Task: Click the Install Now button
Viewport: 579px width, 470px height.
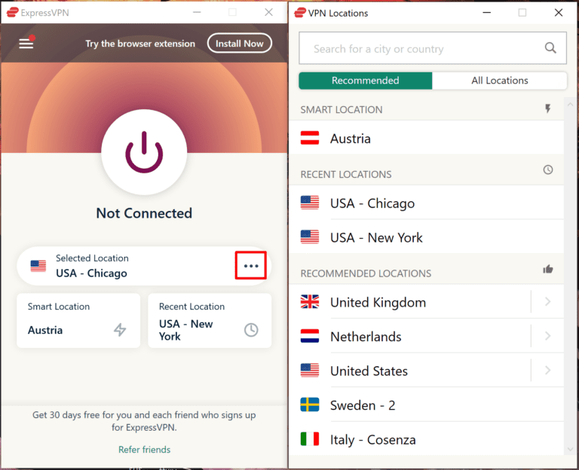Action: point(239,44)
